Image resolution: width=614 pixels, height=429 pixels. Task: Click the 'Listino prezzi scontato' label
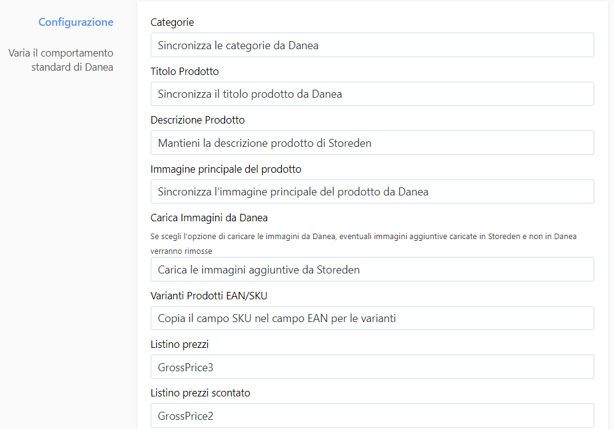tap(201, 393)
